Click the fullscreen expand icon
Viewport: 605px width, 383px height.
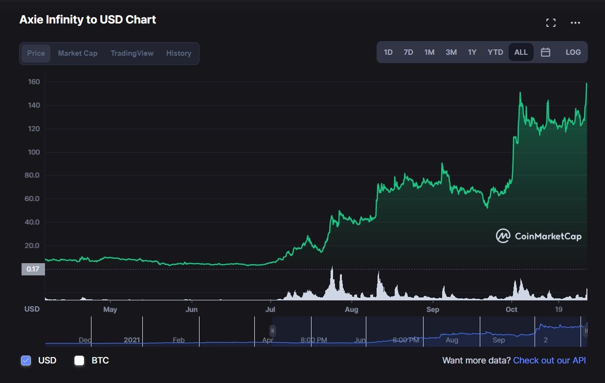(551, 23)
